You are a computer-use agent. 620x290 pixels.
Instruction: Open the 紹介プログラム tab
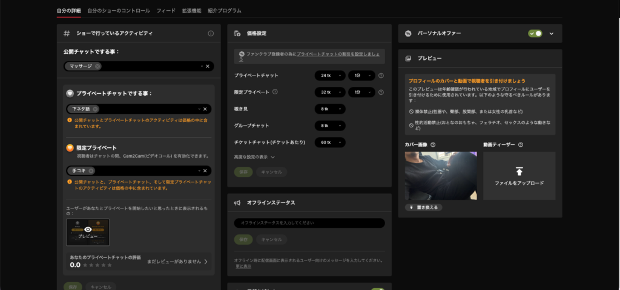tap(225, 11)
